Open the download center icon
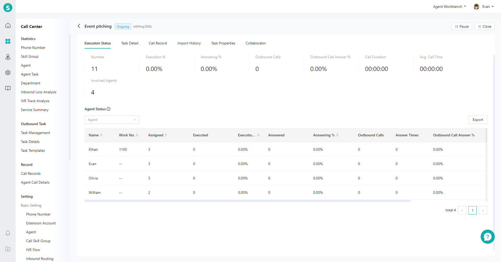 [x=8, y=249]
